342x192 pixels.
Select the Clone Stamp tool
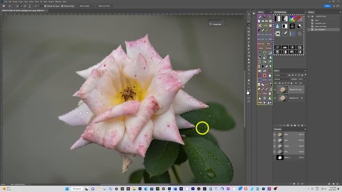(x=249, y=46)
